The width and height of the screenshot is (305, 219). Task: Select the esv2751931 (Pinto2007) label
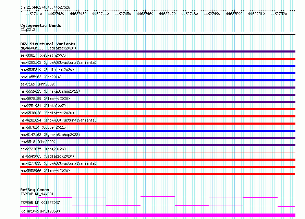coord(43,106)
